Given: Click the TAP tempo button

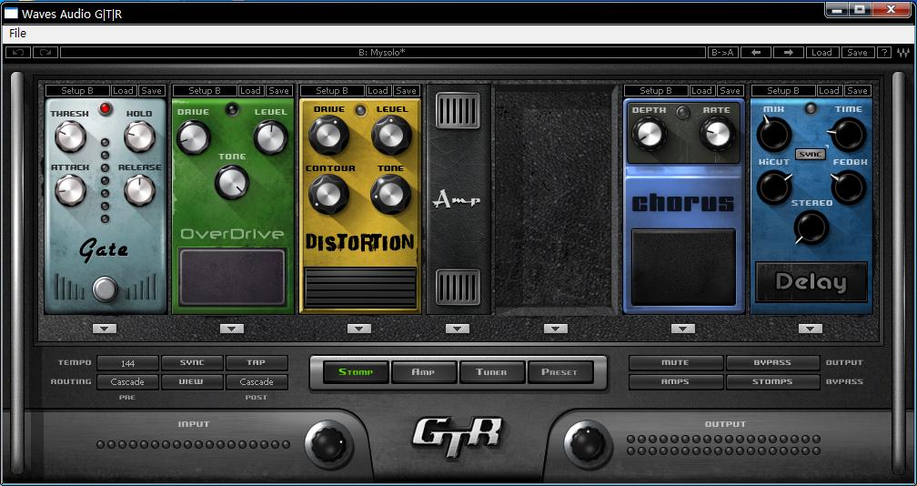Looking at the screenshot, I should tap(257, 362).
